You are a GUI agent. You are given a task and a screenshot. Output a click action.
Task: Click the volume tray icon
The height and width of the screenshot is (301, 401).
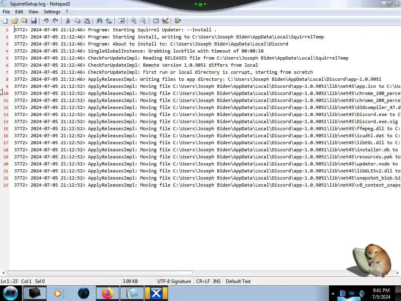click(361, 294)
